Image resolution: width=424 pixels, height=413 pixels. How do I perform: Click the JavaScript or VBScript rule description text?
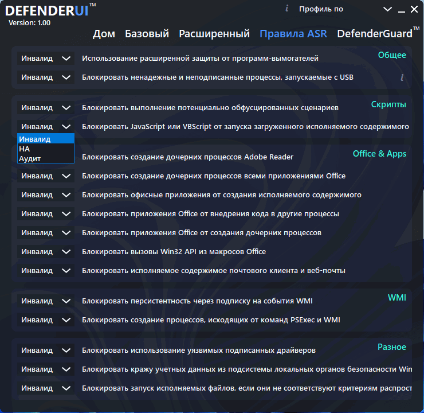pos(245,127)
